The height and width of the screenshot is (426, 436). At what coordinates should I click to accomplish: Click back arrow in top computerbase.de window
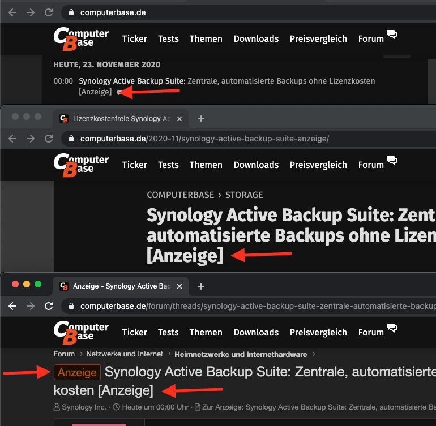12,12
